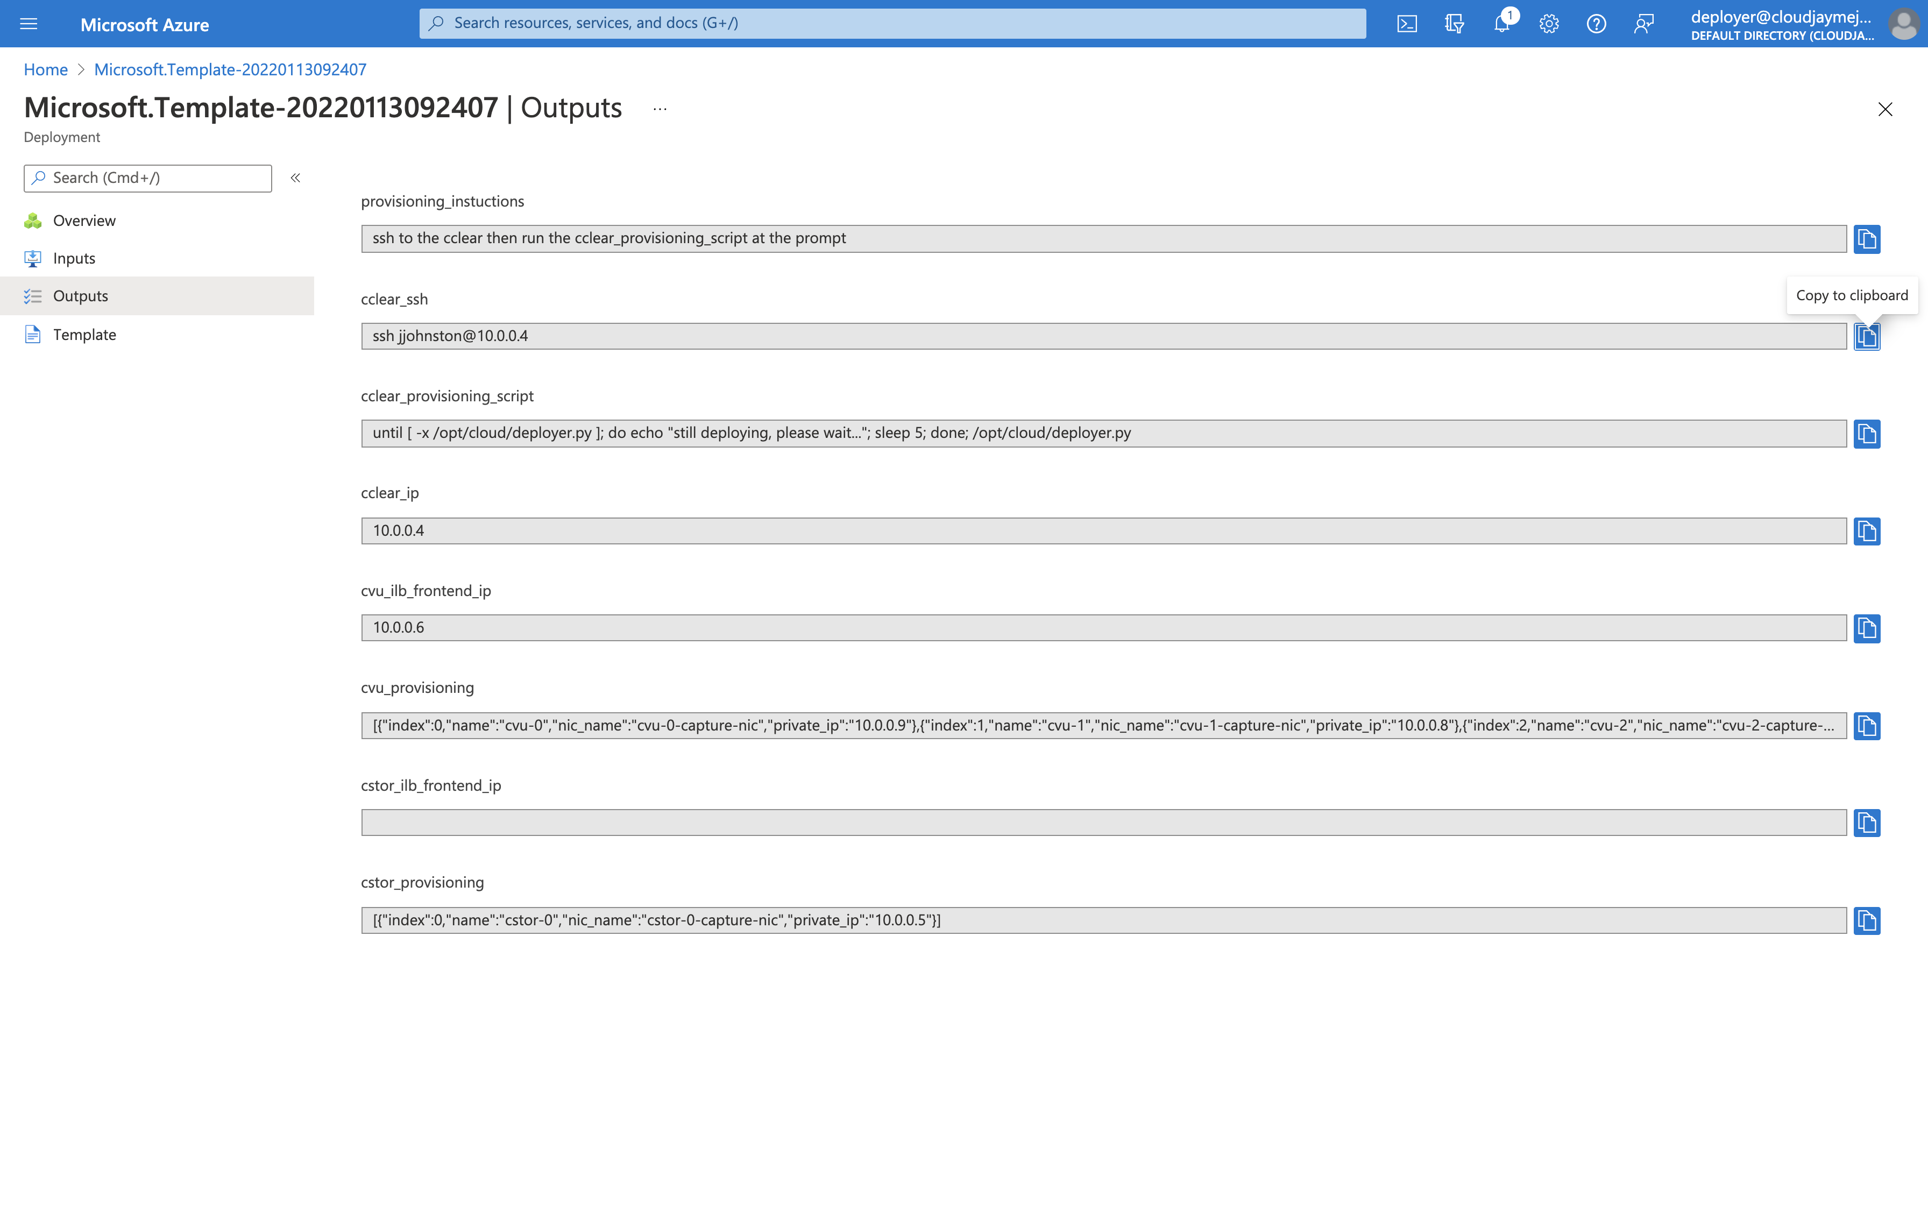Viewport: 1928px width, 1205px height.
Task: Collapse the left navigation pane
Action: [295, 178]
